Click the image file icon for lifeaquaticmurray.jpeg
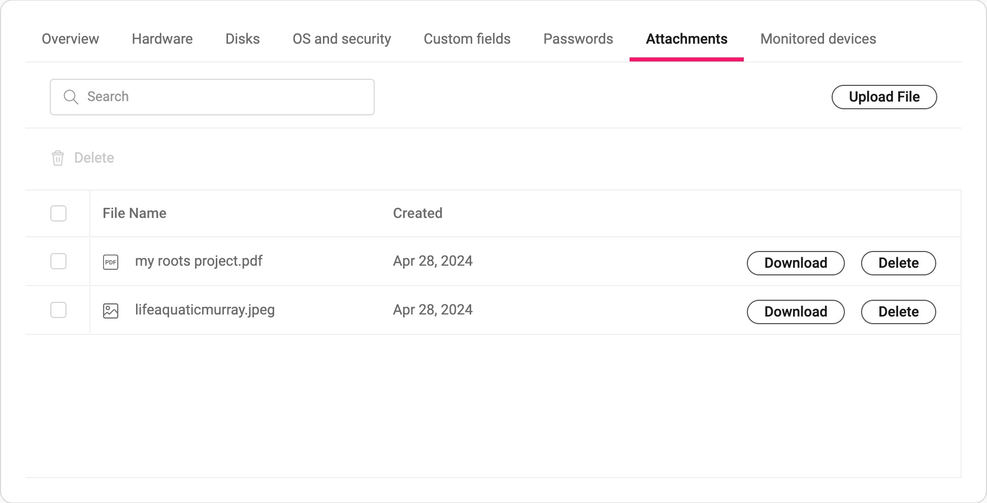This screenshot has width=987, height=503. click(x=111, y=311)
